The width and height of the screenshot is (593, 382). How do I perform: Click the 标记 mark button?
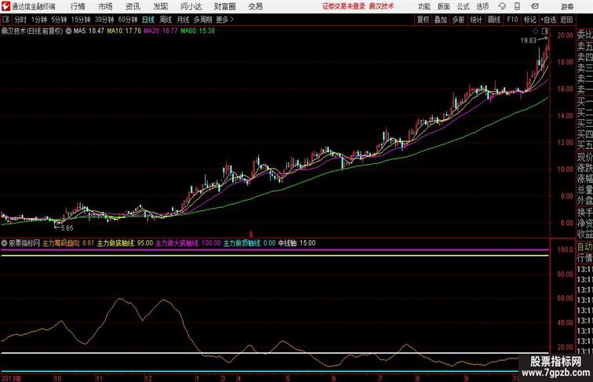point(529,20)
